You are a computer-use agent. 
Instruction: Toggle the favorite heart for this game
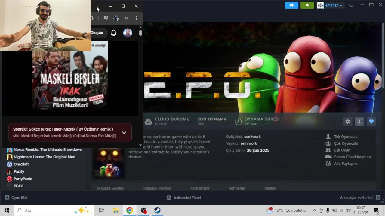tap(371, 121)
